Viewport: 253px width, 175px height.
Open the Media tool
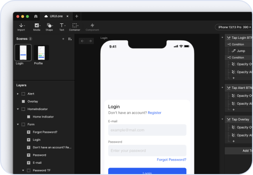click(x=37, y=27)
